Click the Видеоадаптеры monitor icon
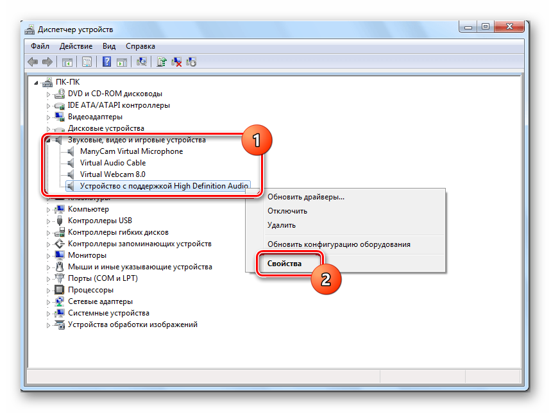551x413 pixels. [x=60, y=117]
